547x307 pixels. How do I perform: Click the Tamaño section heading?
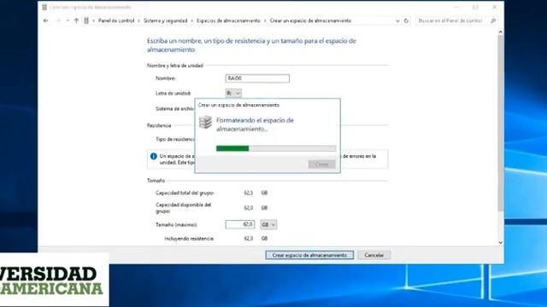click(156, 181)
